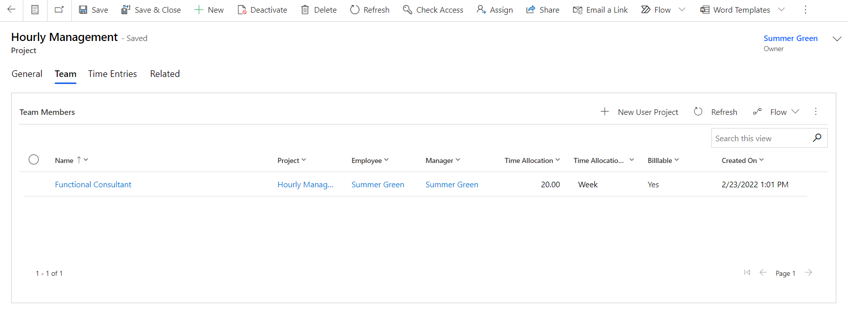The height and width of the screenshot is (330, 848).
Task: Click Check Access in the toolbar
Action: 433,10
